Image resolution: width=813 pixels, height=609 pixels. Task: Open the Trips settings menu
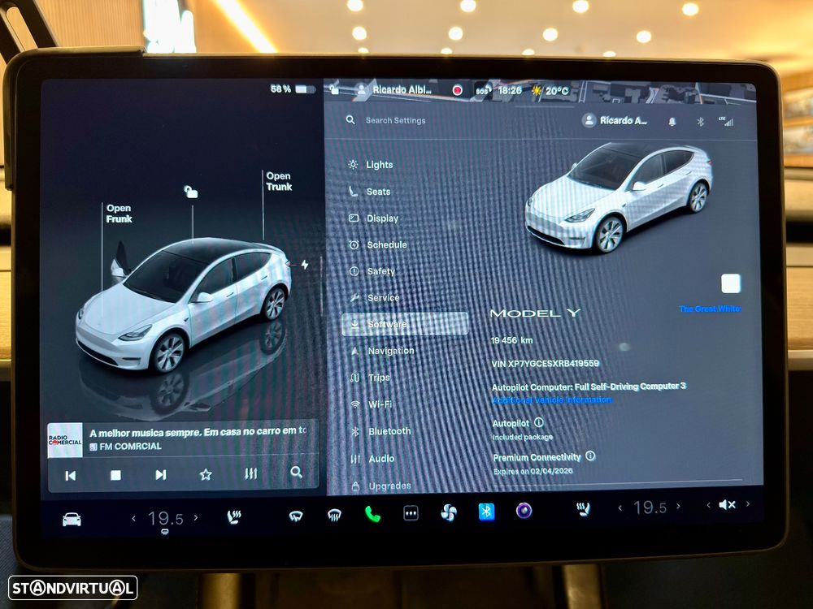tap(370, 378)
